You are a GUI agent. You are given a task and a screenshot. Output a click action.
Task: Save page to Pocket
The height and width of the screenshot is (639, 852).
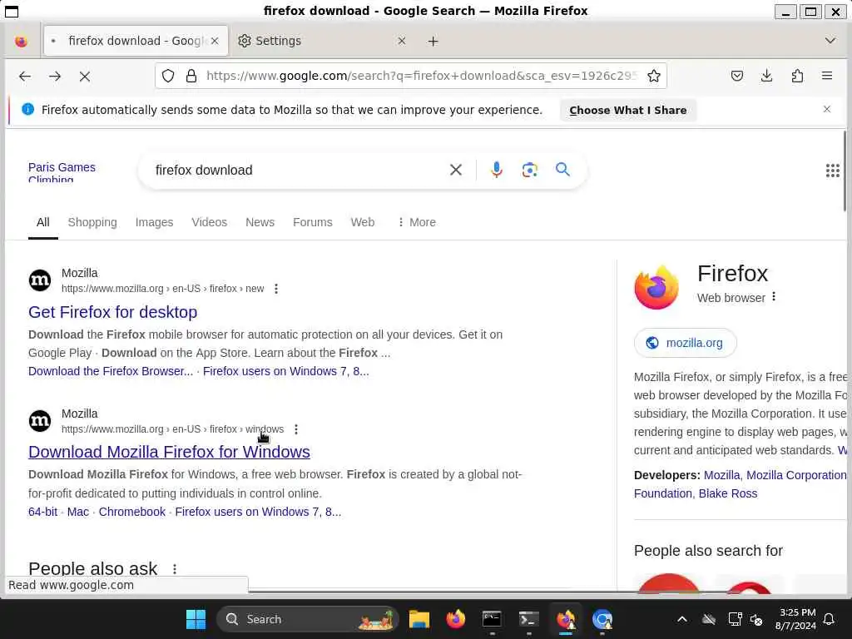(737, 76)
